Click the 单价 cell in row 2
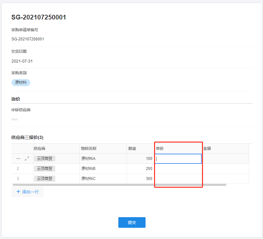Screen dimensions: 263x239 178,169
